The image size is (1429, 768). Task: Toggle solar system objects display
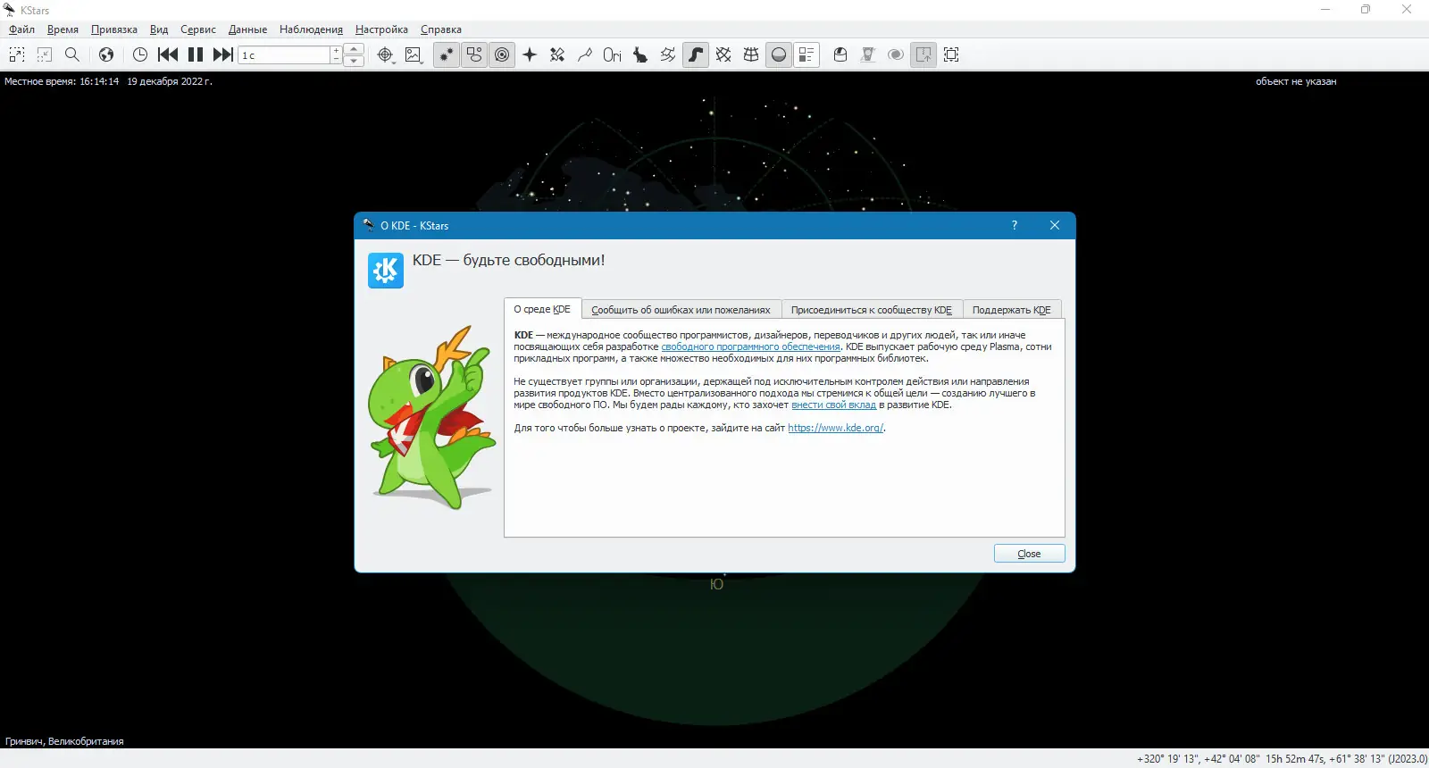pos(502,54)
